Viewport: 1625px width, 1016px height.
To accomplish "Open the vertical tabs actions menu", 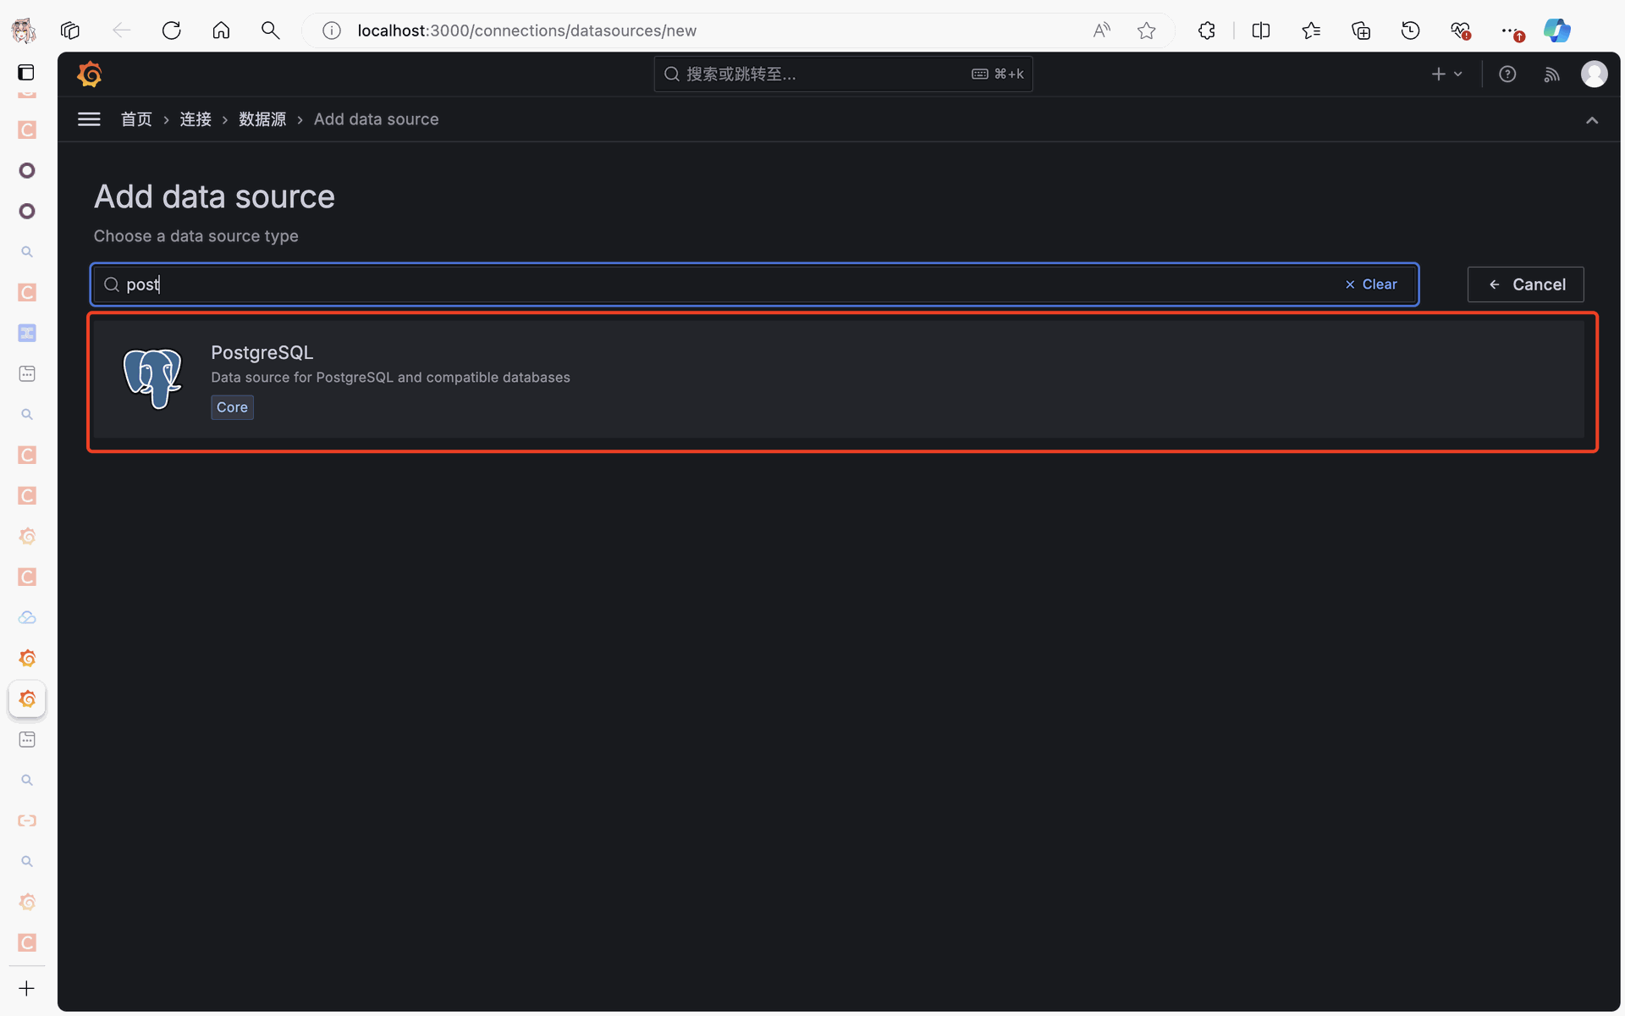I will coord(26,73).
